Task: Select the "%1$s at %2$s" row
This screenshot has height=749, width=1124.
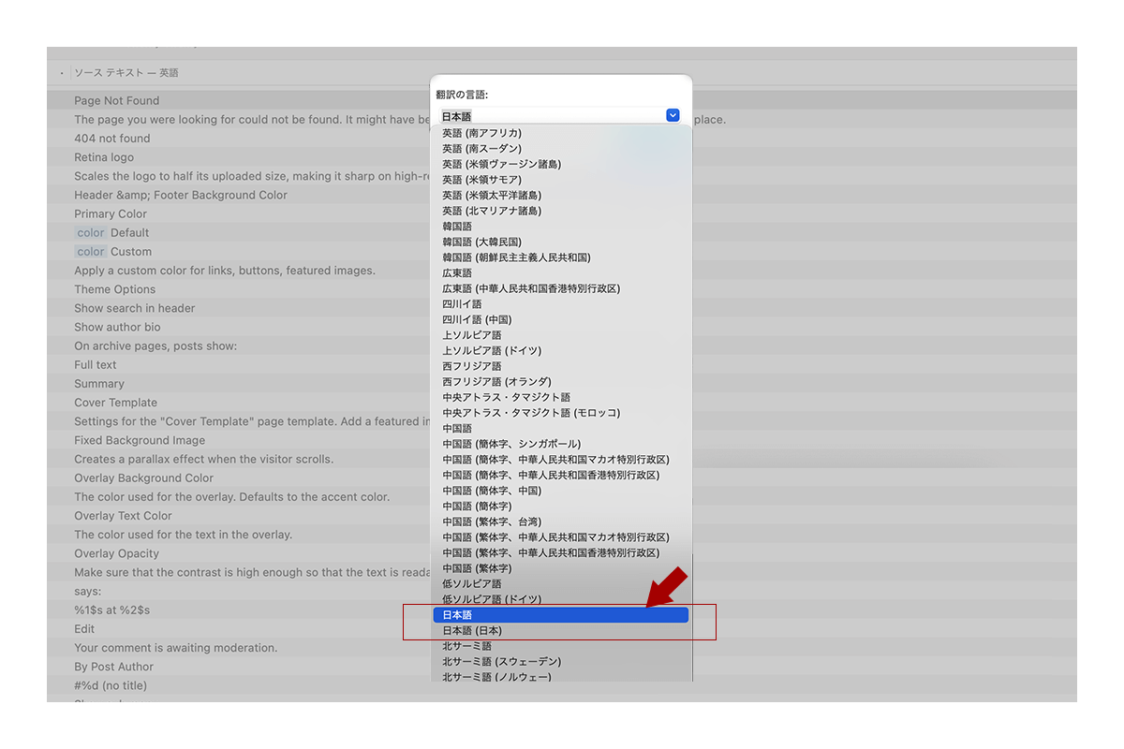Action: [x=112, y=609]
